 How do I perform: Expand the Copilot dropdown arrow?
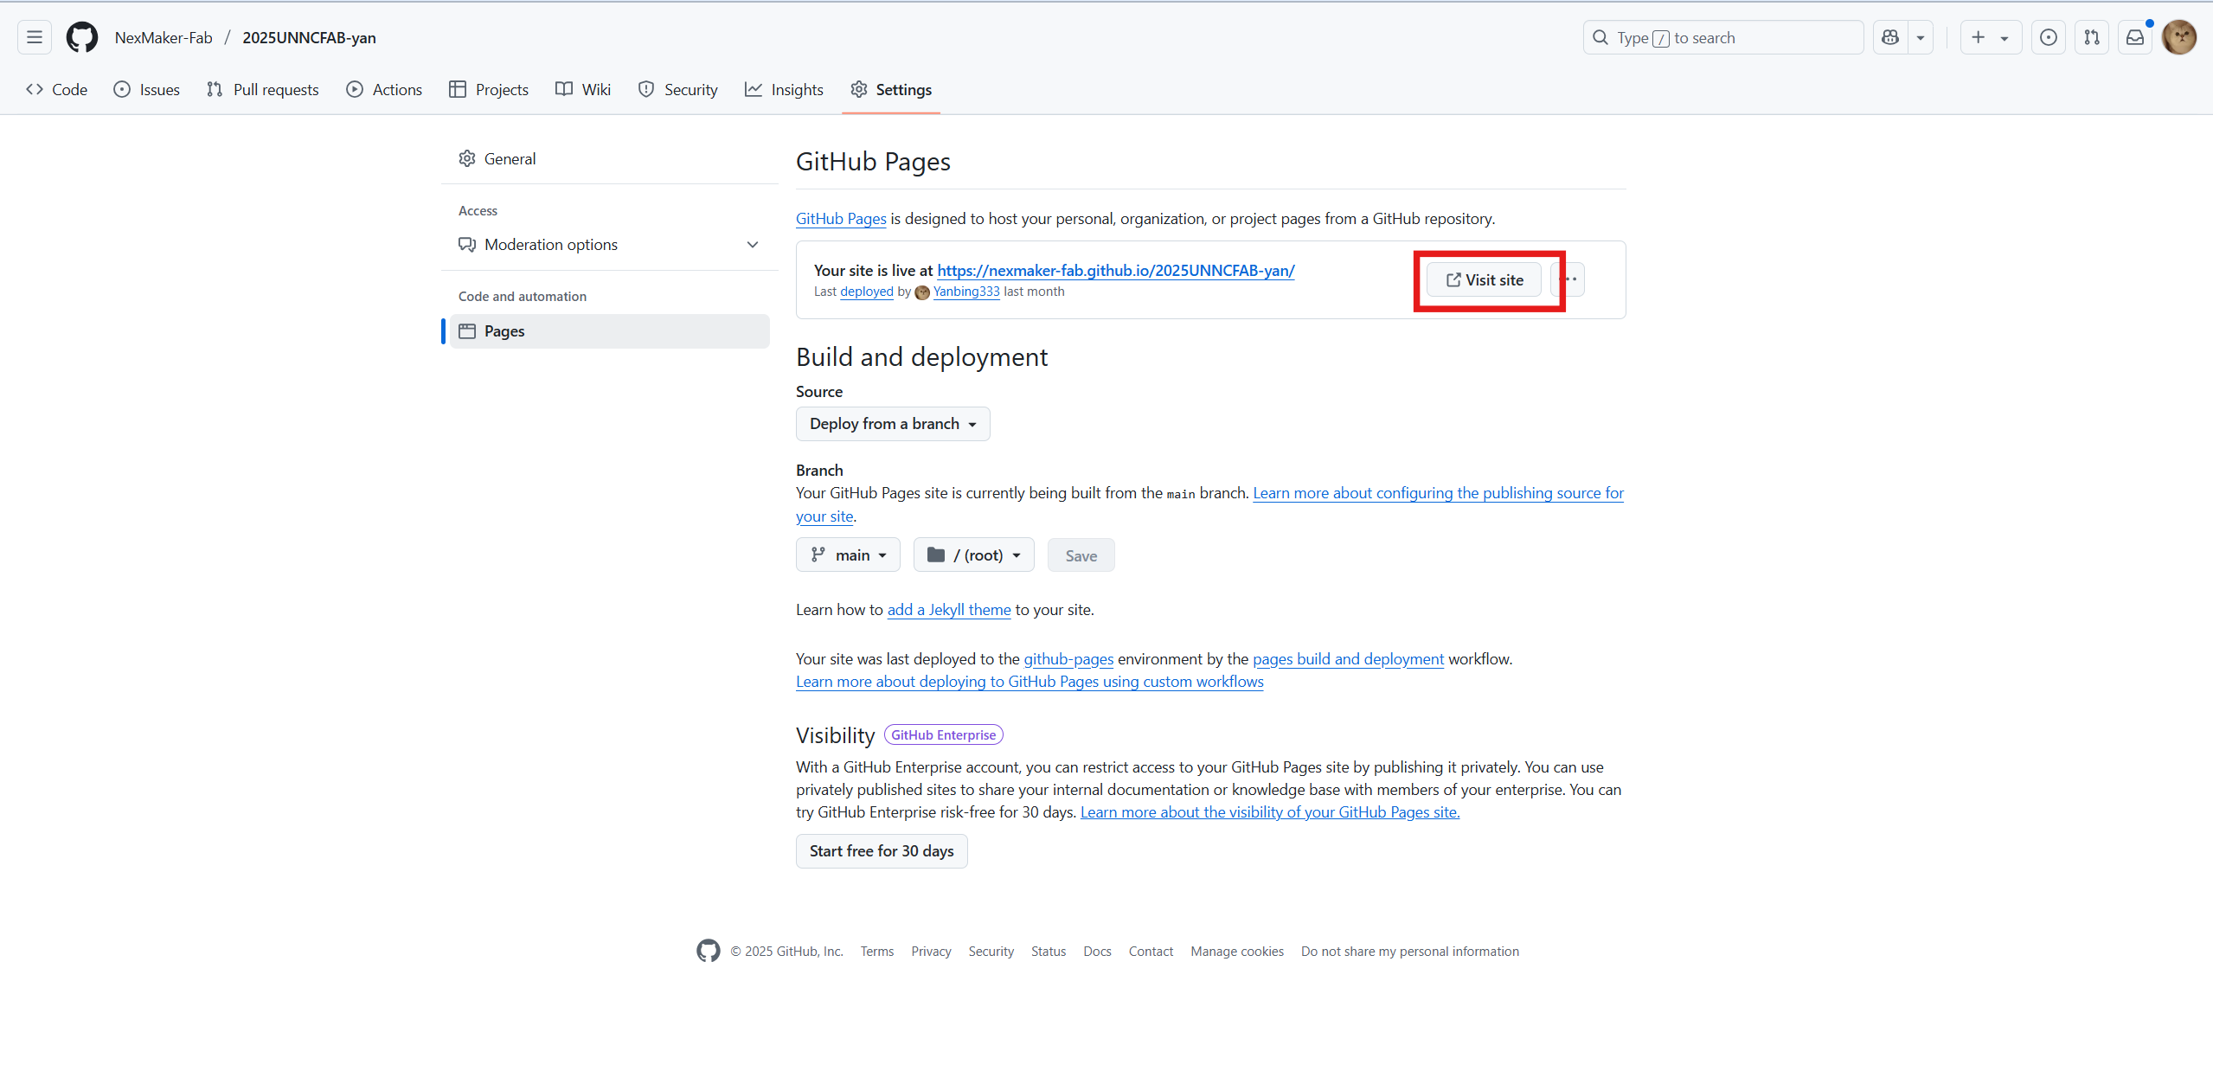[1921, 37]
